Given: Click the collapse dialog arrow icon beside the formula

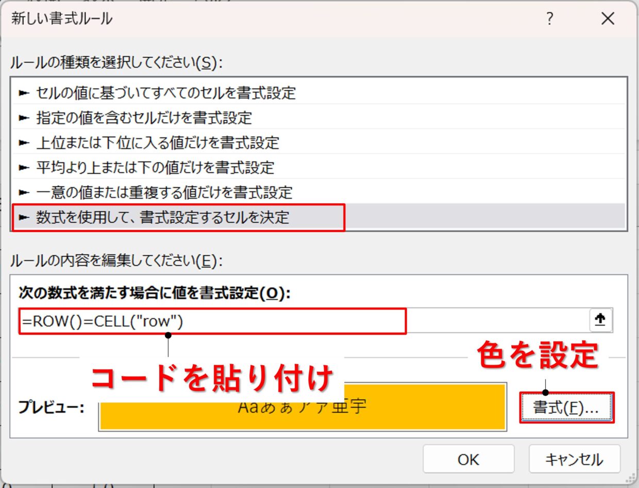Looking at the screenshot, I should pyautogui.click(x=600, y=320).
